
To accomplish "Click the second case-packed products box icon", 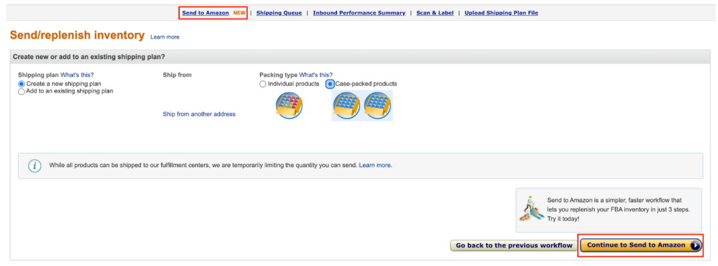I will pos(377,106).
